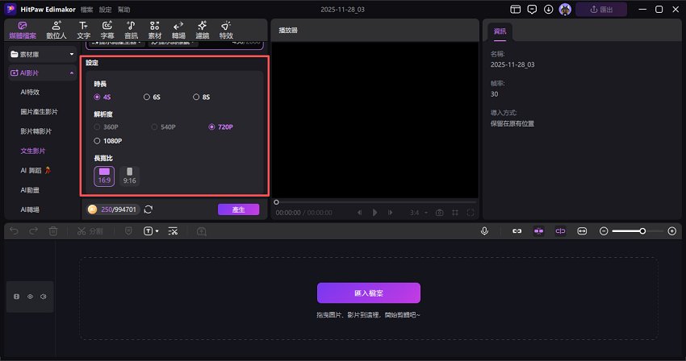Viewport: 686px width, 361px height.
Task: Open the 濾鏡 filters tab
Action: coord(202,30)
